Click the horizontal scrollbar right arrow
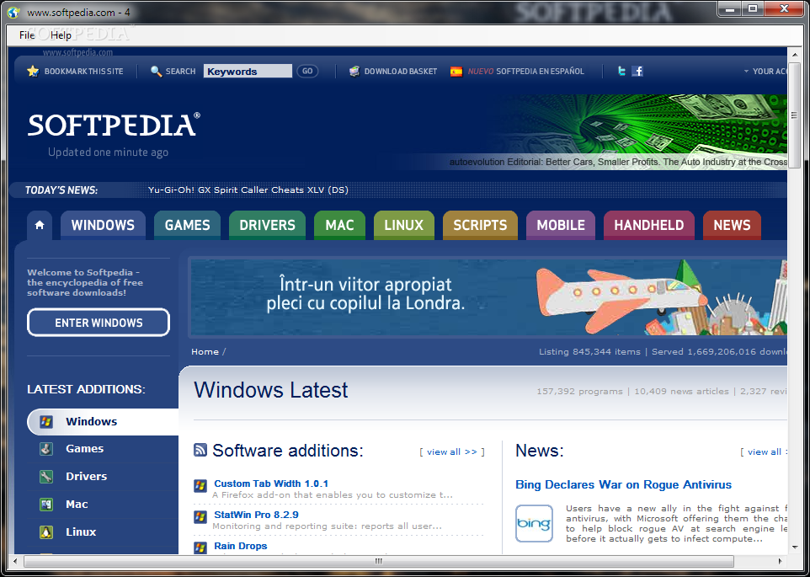The image size is (810, 577). [780, 561]
